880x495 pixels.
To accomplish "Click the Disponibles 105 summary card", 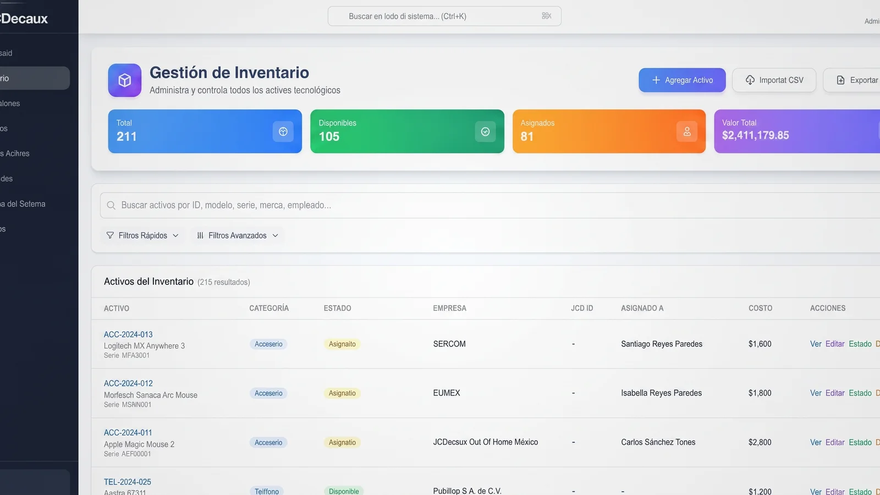I will 407,131.
